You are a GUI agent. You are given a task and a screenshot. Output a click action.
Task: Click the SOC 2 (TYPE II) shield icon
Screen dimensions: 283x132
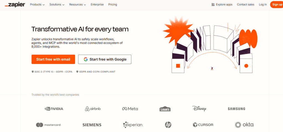coord(33,72)
